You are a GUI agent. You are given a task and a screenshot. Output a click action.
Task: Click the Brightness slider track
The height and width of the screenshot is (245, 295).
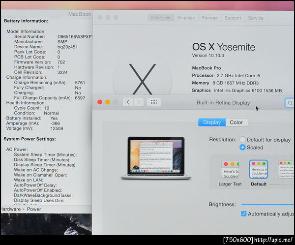pyautogui.click(x=268, y=204)
